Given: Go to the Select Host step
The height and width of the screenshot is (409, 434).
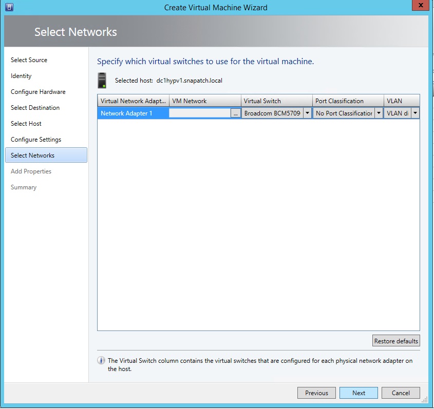Looking at the screenshot, I should point(26,124).
